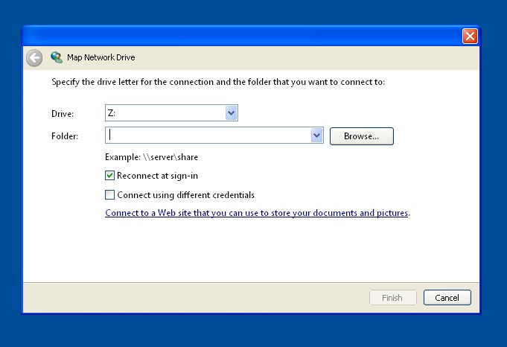The width and height of the screenshot is (507, 347).
Task: Click the Map Network Drive header icon
Action: coord(57,57)
